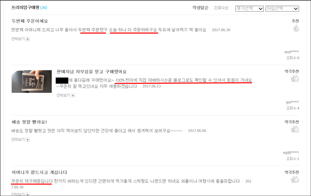Click thumbs-up icon on jini**** review
The height and width of the screenshot is (196, 311).
pyautogui.click(x=295, y=79)
